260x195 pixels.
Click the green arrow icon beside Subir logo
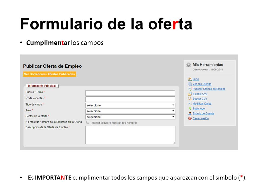190,109
